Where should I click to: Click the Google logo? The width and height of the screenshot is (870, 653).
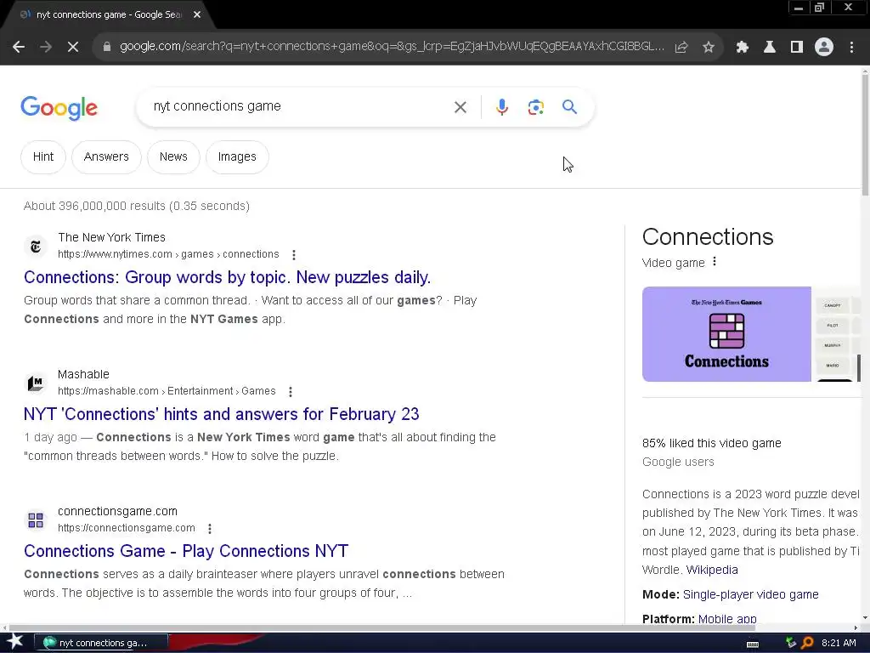coord(59,108)
